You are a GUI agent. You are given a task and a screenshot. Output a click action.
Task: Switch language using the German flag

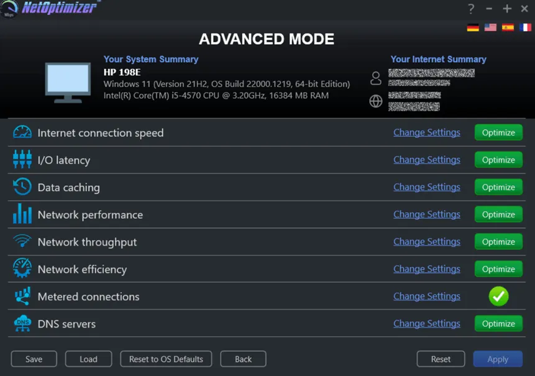[x=472, y=27]
